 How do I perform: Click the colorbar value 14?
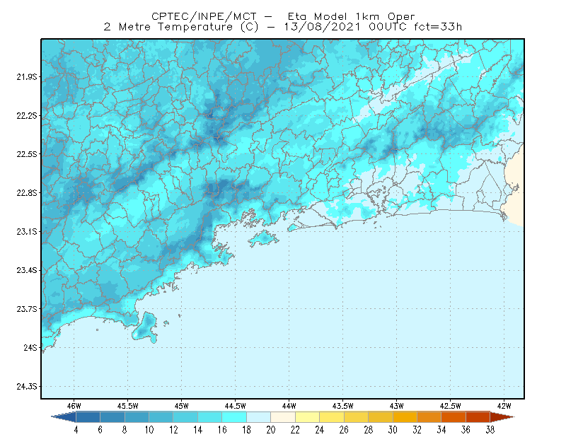[x=198, y=430]
